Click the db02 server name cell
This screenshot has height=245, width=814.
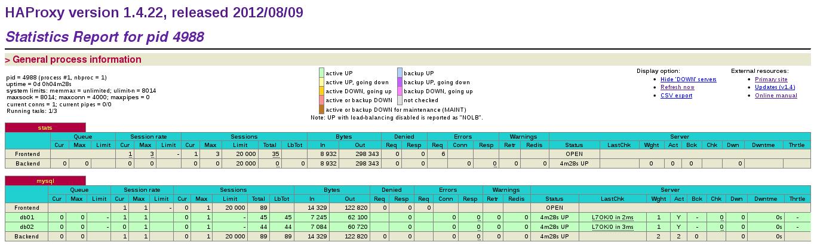click(x=27, y=227)
